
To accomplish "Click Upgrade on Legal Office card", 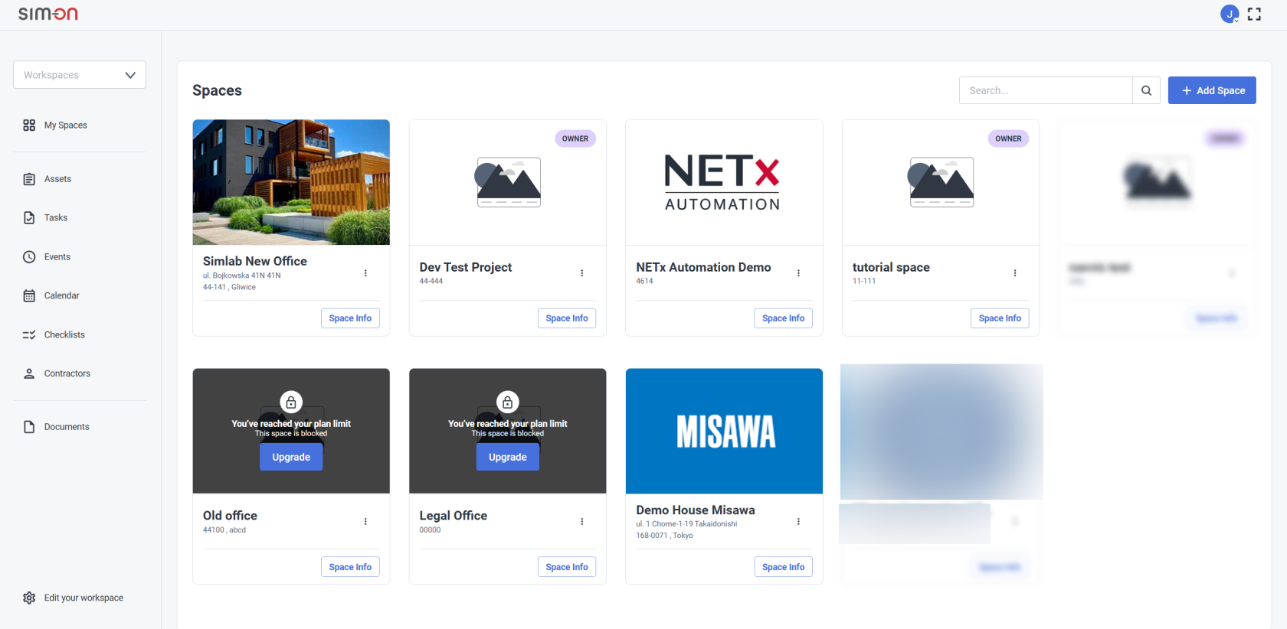I will click(508, 457).
